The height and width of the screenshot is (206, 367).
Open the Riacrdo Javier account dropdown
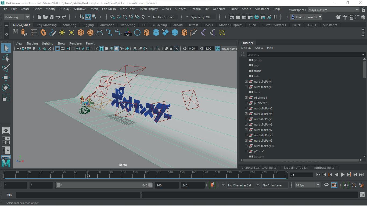[306, 17]
